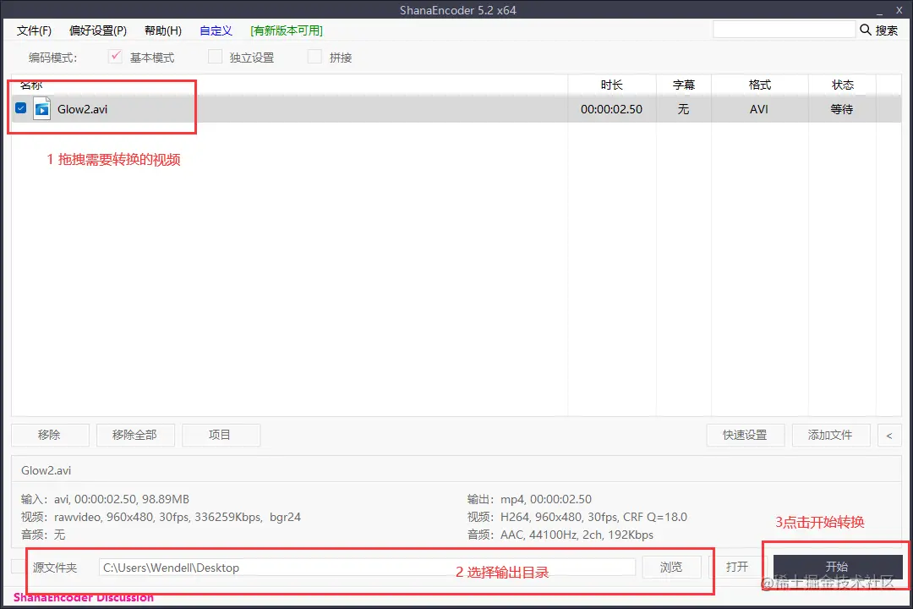
Task: Uncheck the Glow2.avi file checkbox
Action: coord(21,107)
